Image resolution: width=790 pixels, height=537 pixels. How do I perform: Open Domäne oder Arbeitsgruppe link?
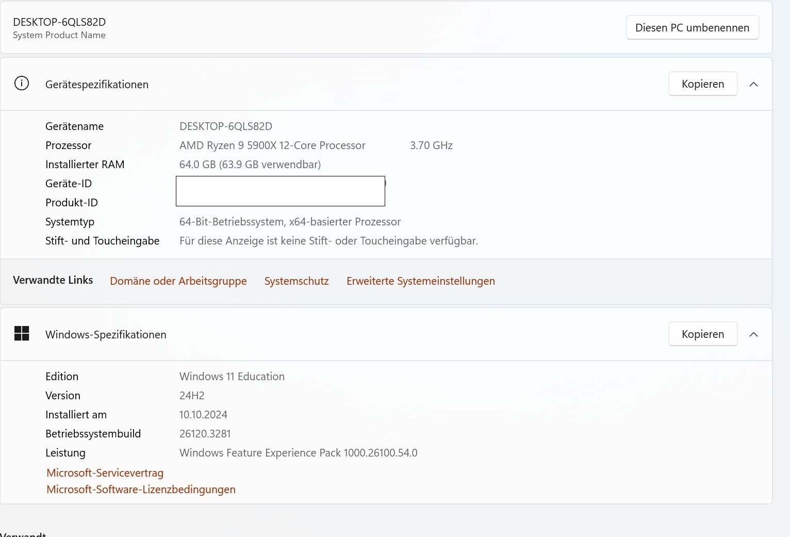coord(178,281)
